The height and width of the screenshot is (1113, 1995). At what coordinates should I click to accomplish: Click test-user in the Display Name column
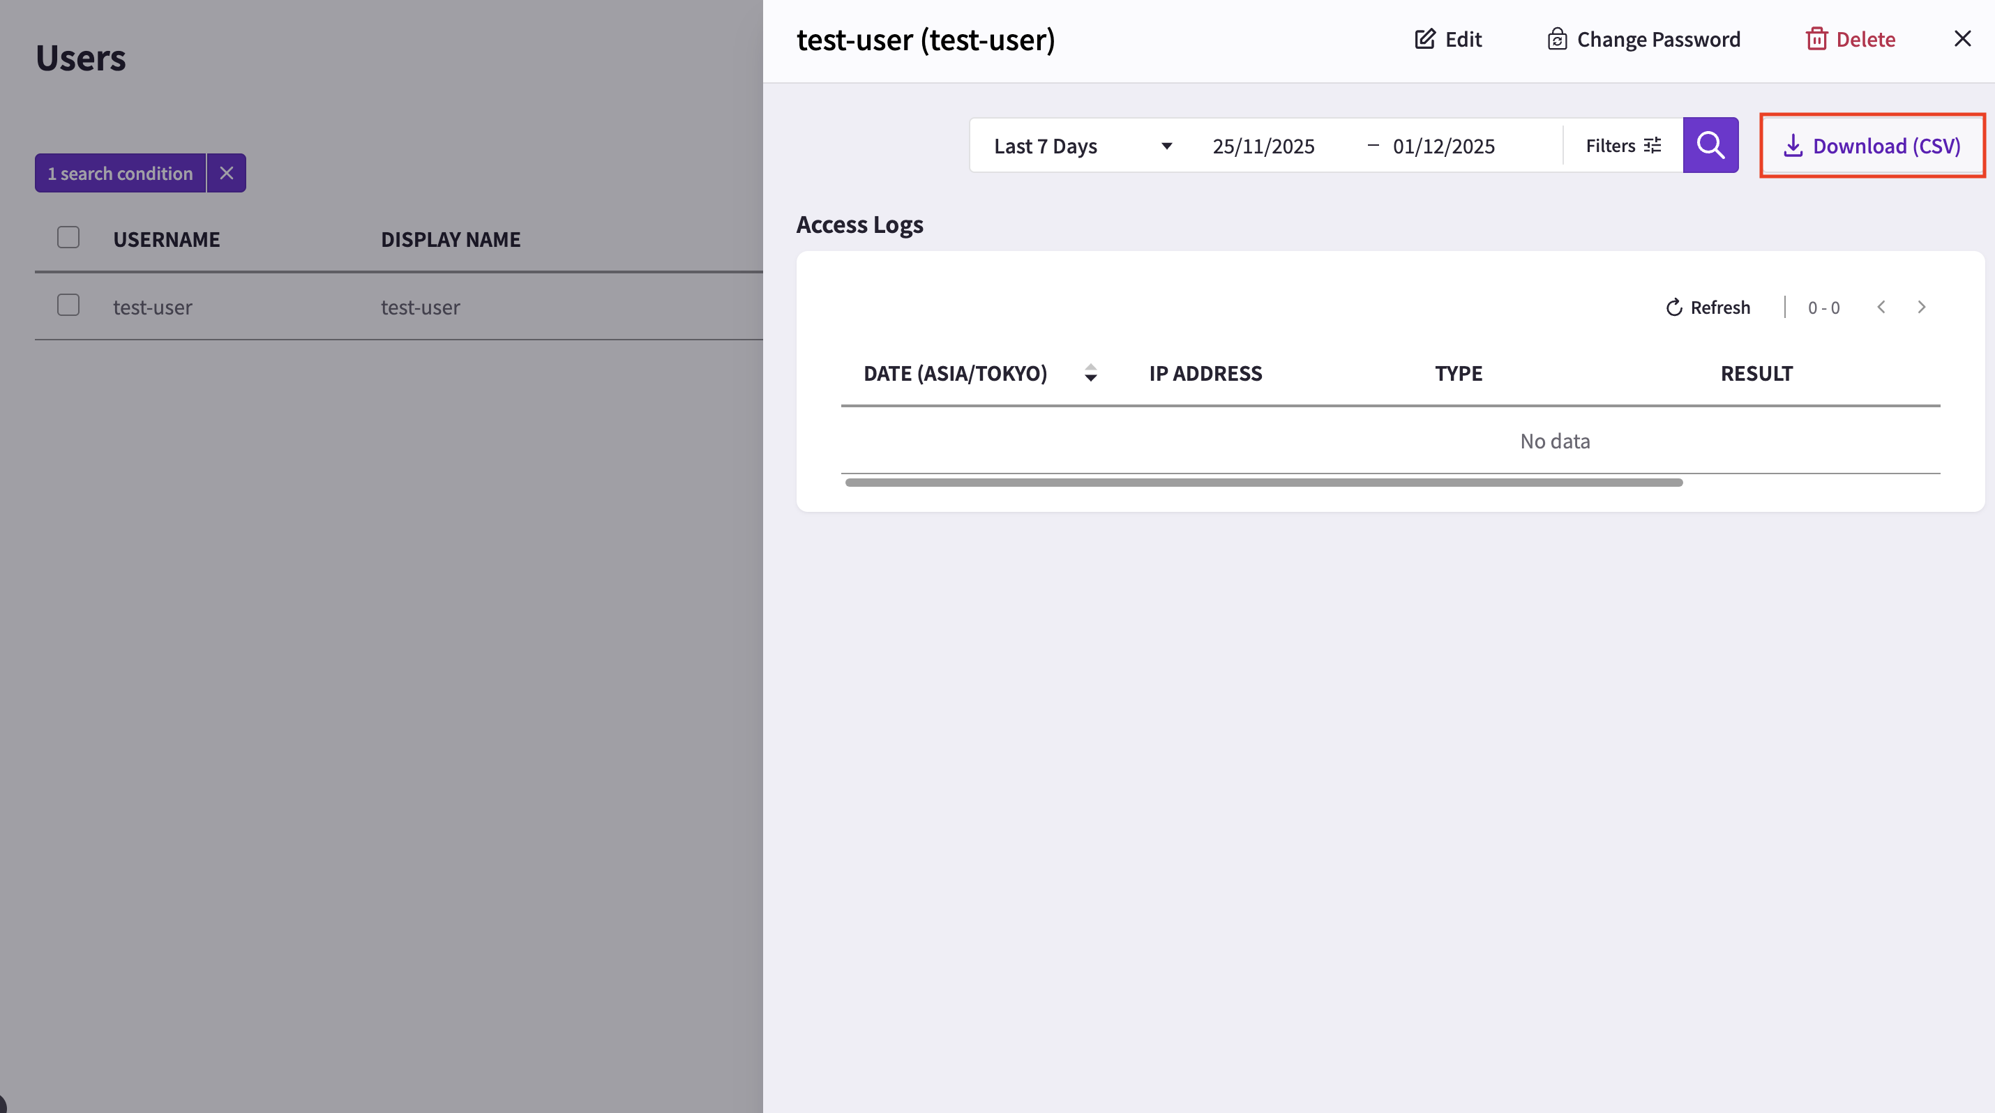421,308
